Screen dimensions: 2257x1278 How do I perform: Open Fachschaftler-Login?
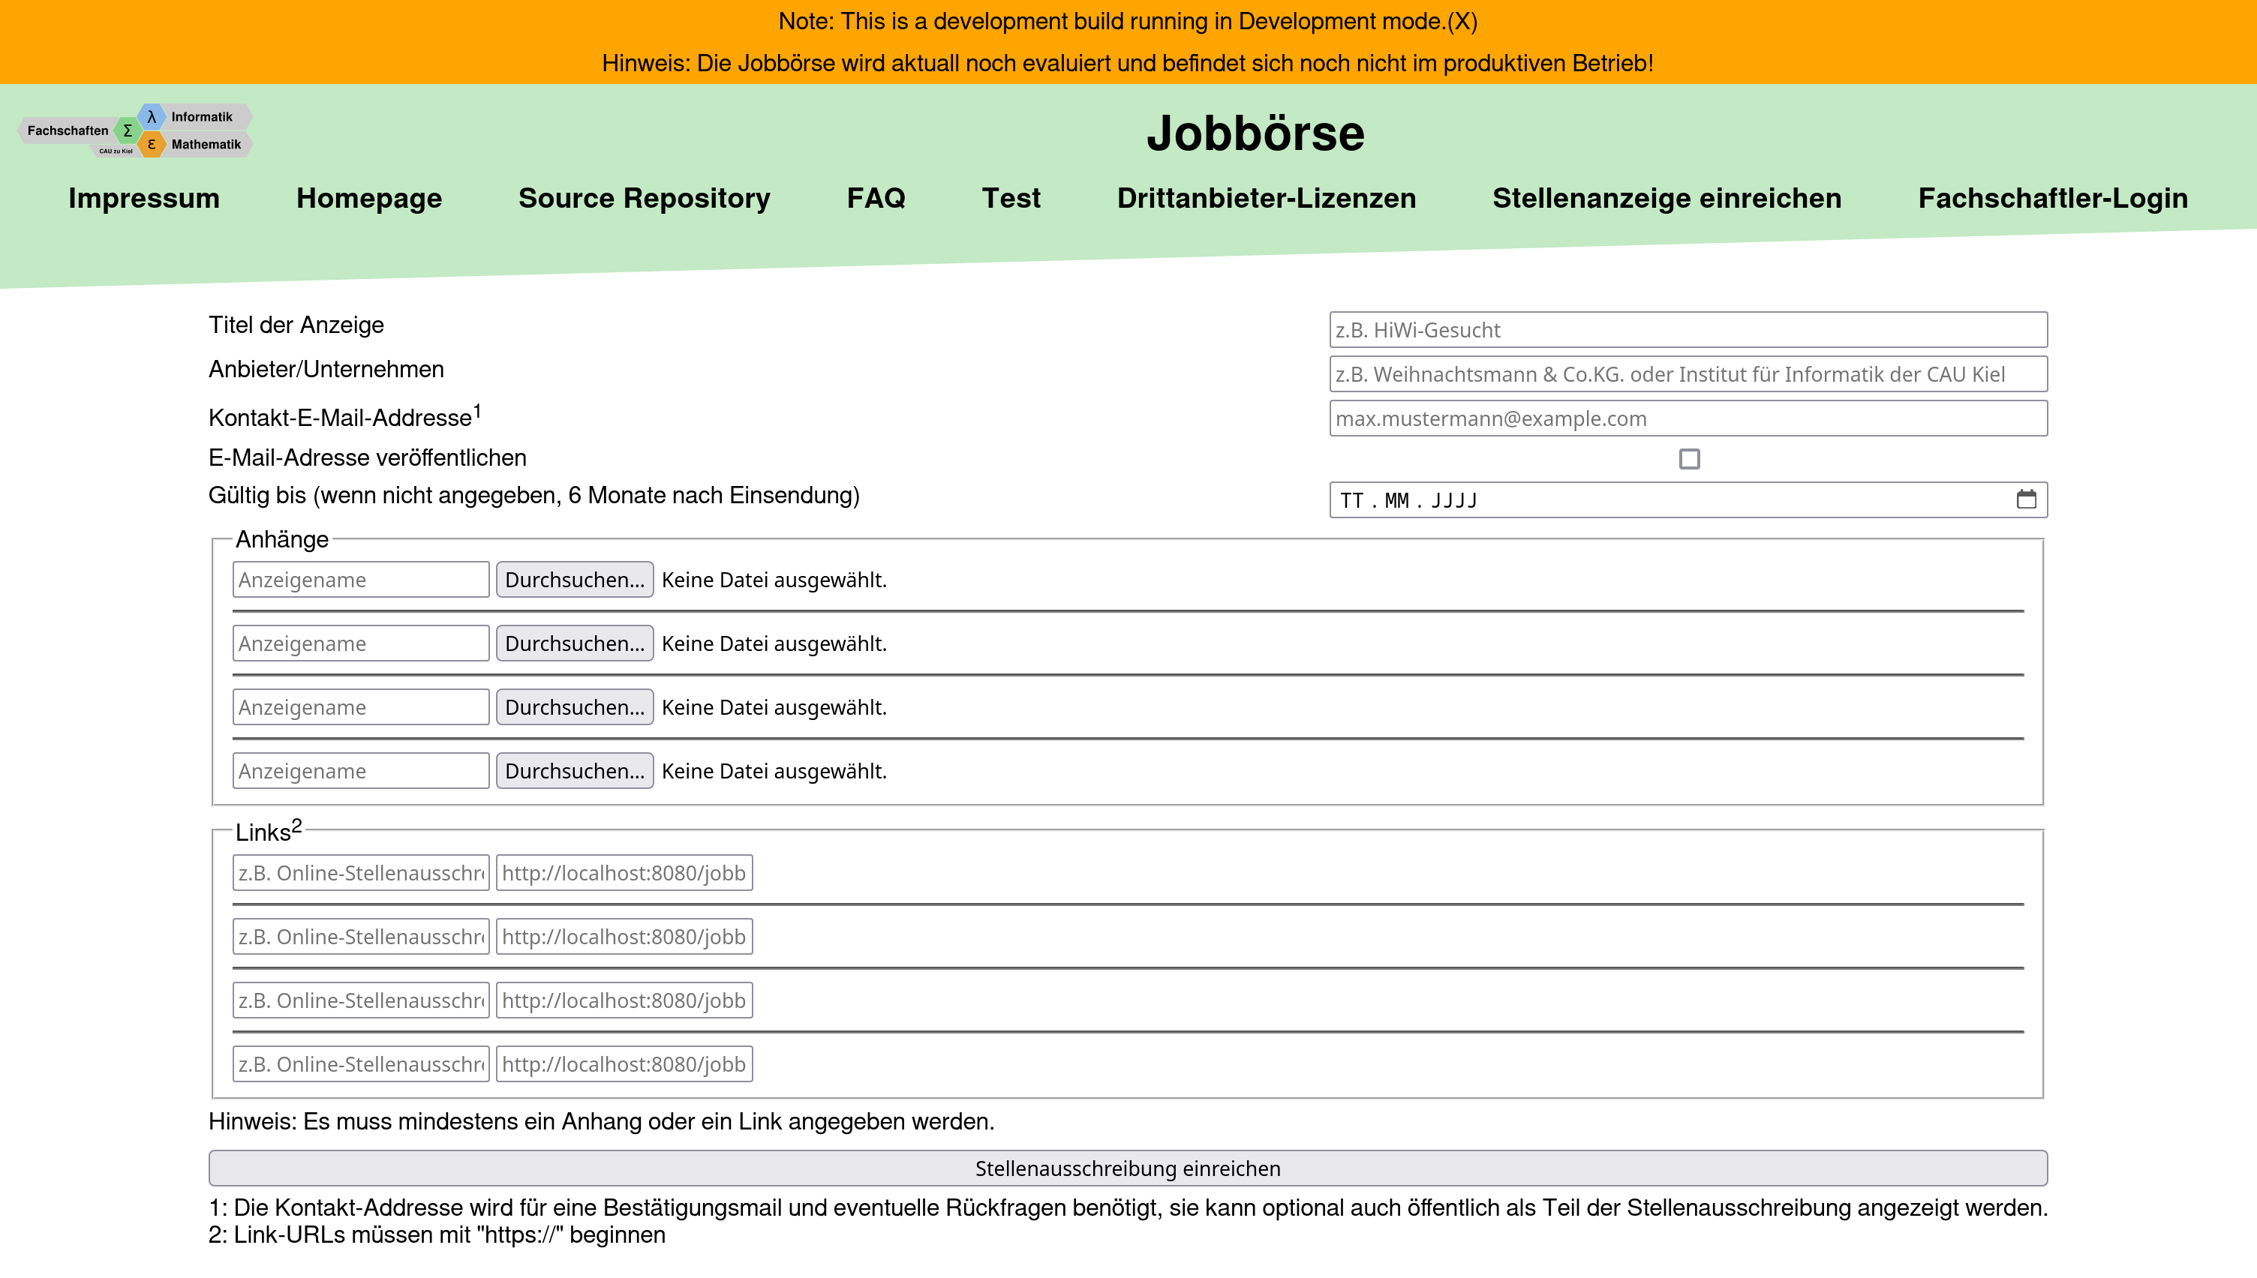(2052, 198)
